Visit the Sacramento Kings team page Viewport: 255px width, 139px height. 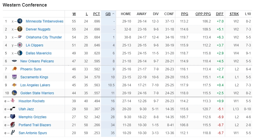34,77
